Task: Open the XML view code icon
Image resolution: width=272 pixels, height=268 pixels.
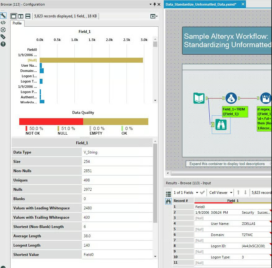Action: [3, 23]
